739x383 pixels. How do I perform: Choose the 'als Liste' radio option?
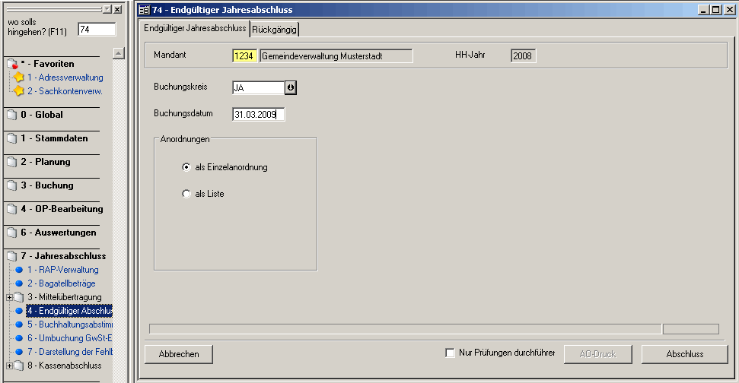pyautogui.click(x=186, y=194)
